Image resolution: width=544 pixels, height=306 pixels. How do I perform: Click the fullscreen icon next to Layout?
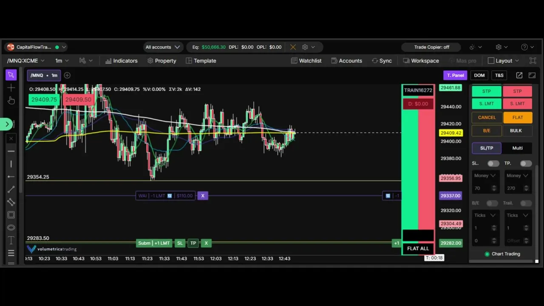(x=533, y=61)
